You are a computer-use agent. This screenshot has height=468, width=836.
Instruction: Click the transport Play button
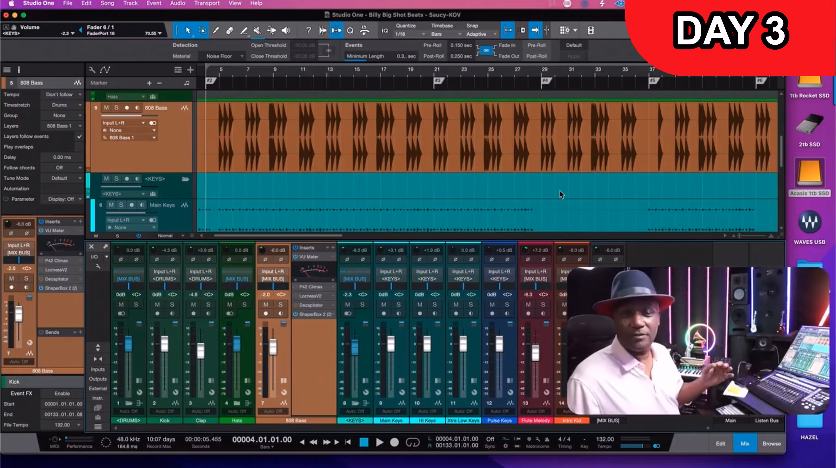pos(379,442)
